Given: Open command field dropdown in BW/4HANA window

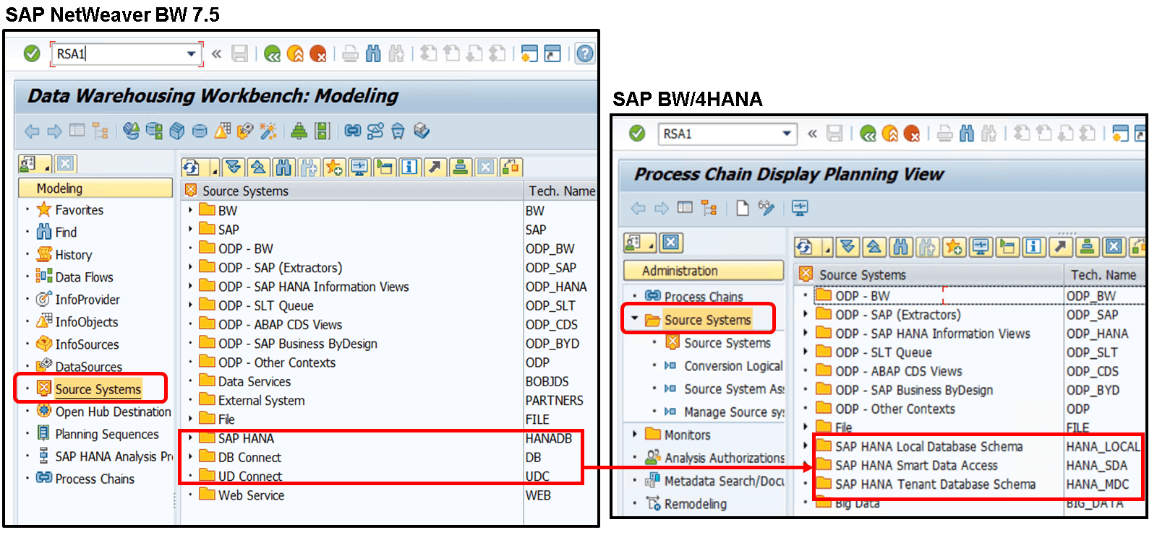Looking at the screenshot, I should 787,134.
